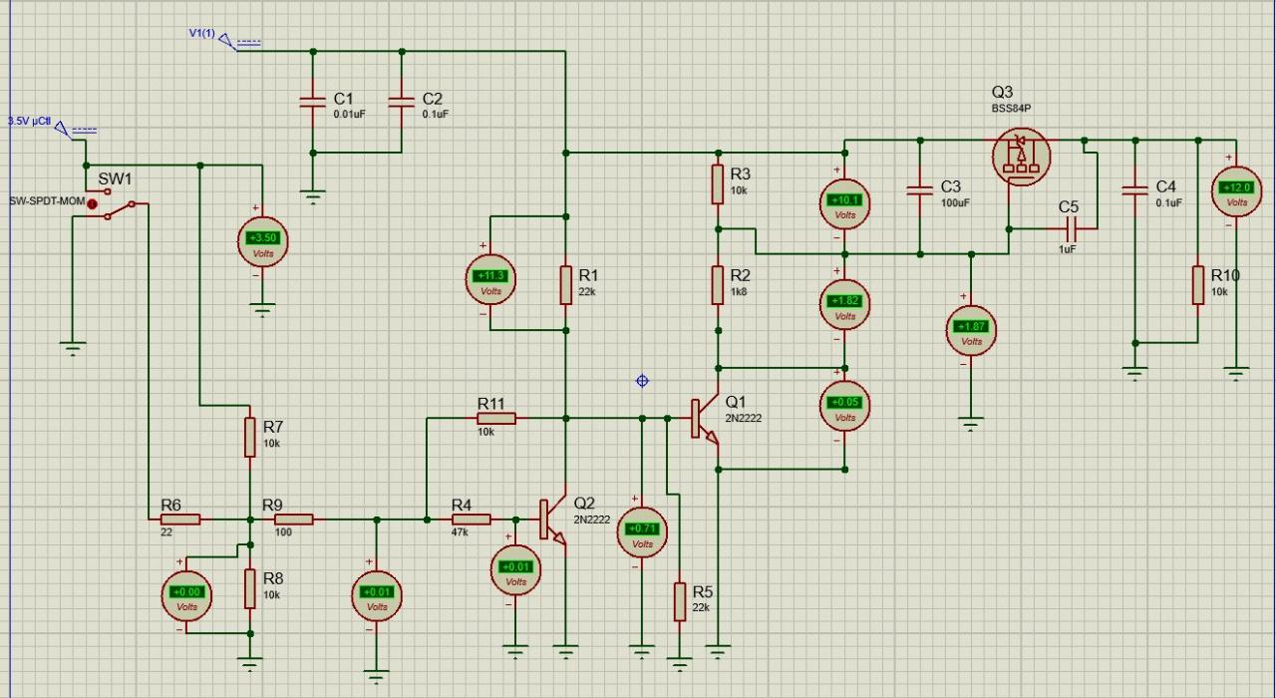Select transistor Q1 2N2222
1276x698 pixels.
click(x=707, y=419)
